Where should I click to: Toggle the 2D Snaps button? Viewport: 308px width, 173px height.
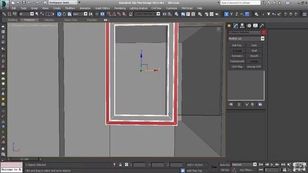(109, 14)
